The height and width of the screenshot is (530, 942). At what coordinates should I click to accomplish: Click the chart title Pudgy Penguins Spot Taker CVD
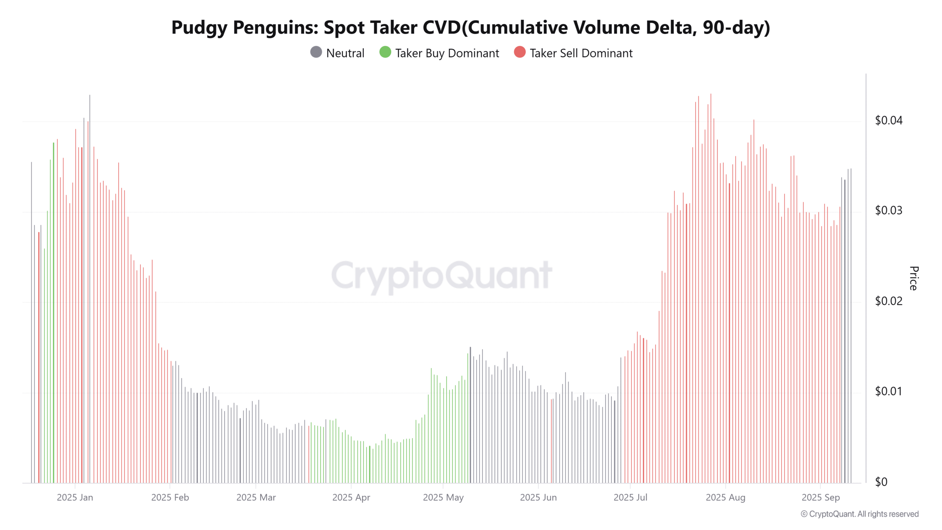point(471,27)
